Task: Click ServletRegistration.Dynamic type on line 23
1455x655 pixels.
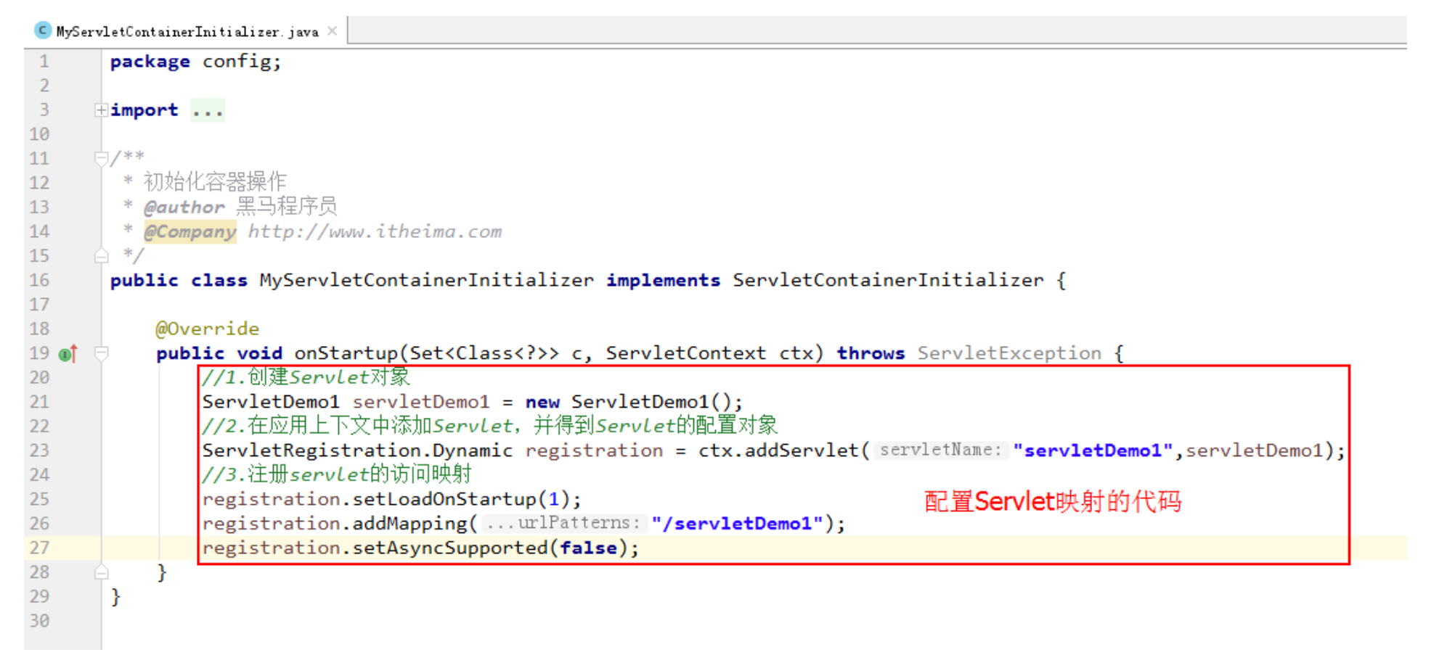Action: coord(357,450)
